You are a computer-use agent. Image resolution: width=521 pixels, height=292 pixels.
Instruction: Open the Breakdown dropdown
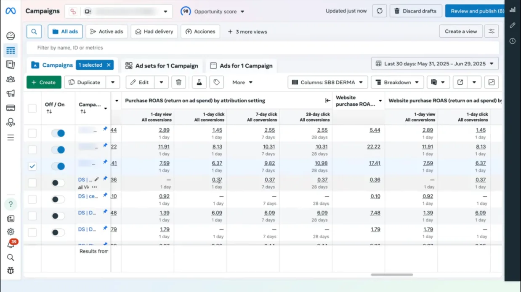point(397,82)
